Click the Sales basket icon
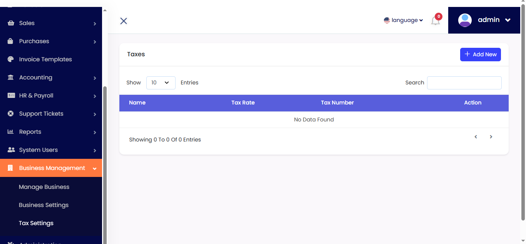 [x=11, y=23]
